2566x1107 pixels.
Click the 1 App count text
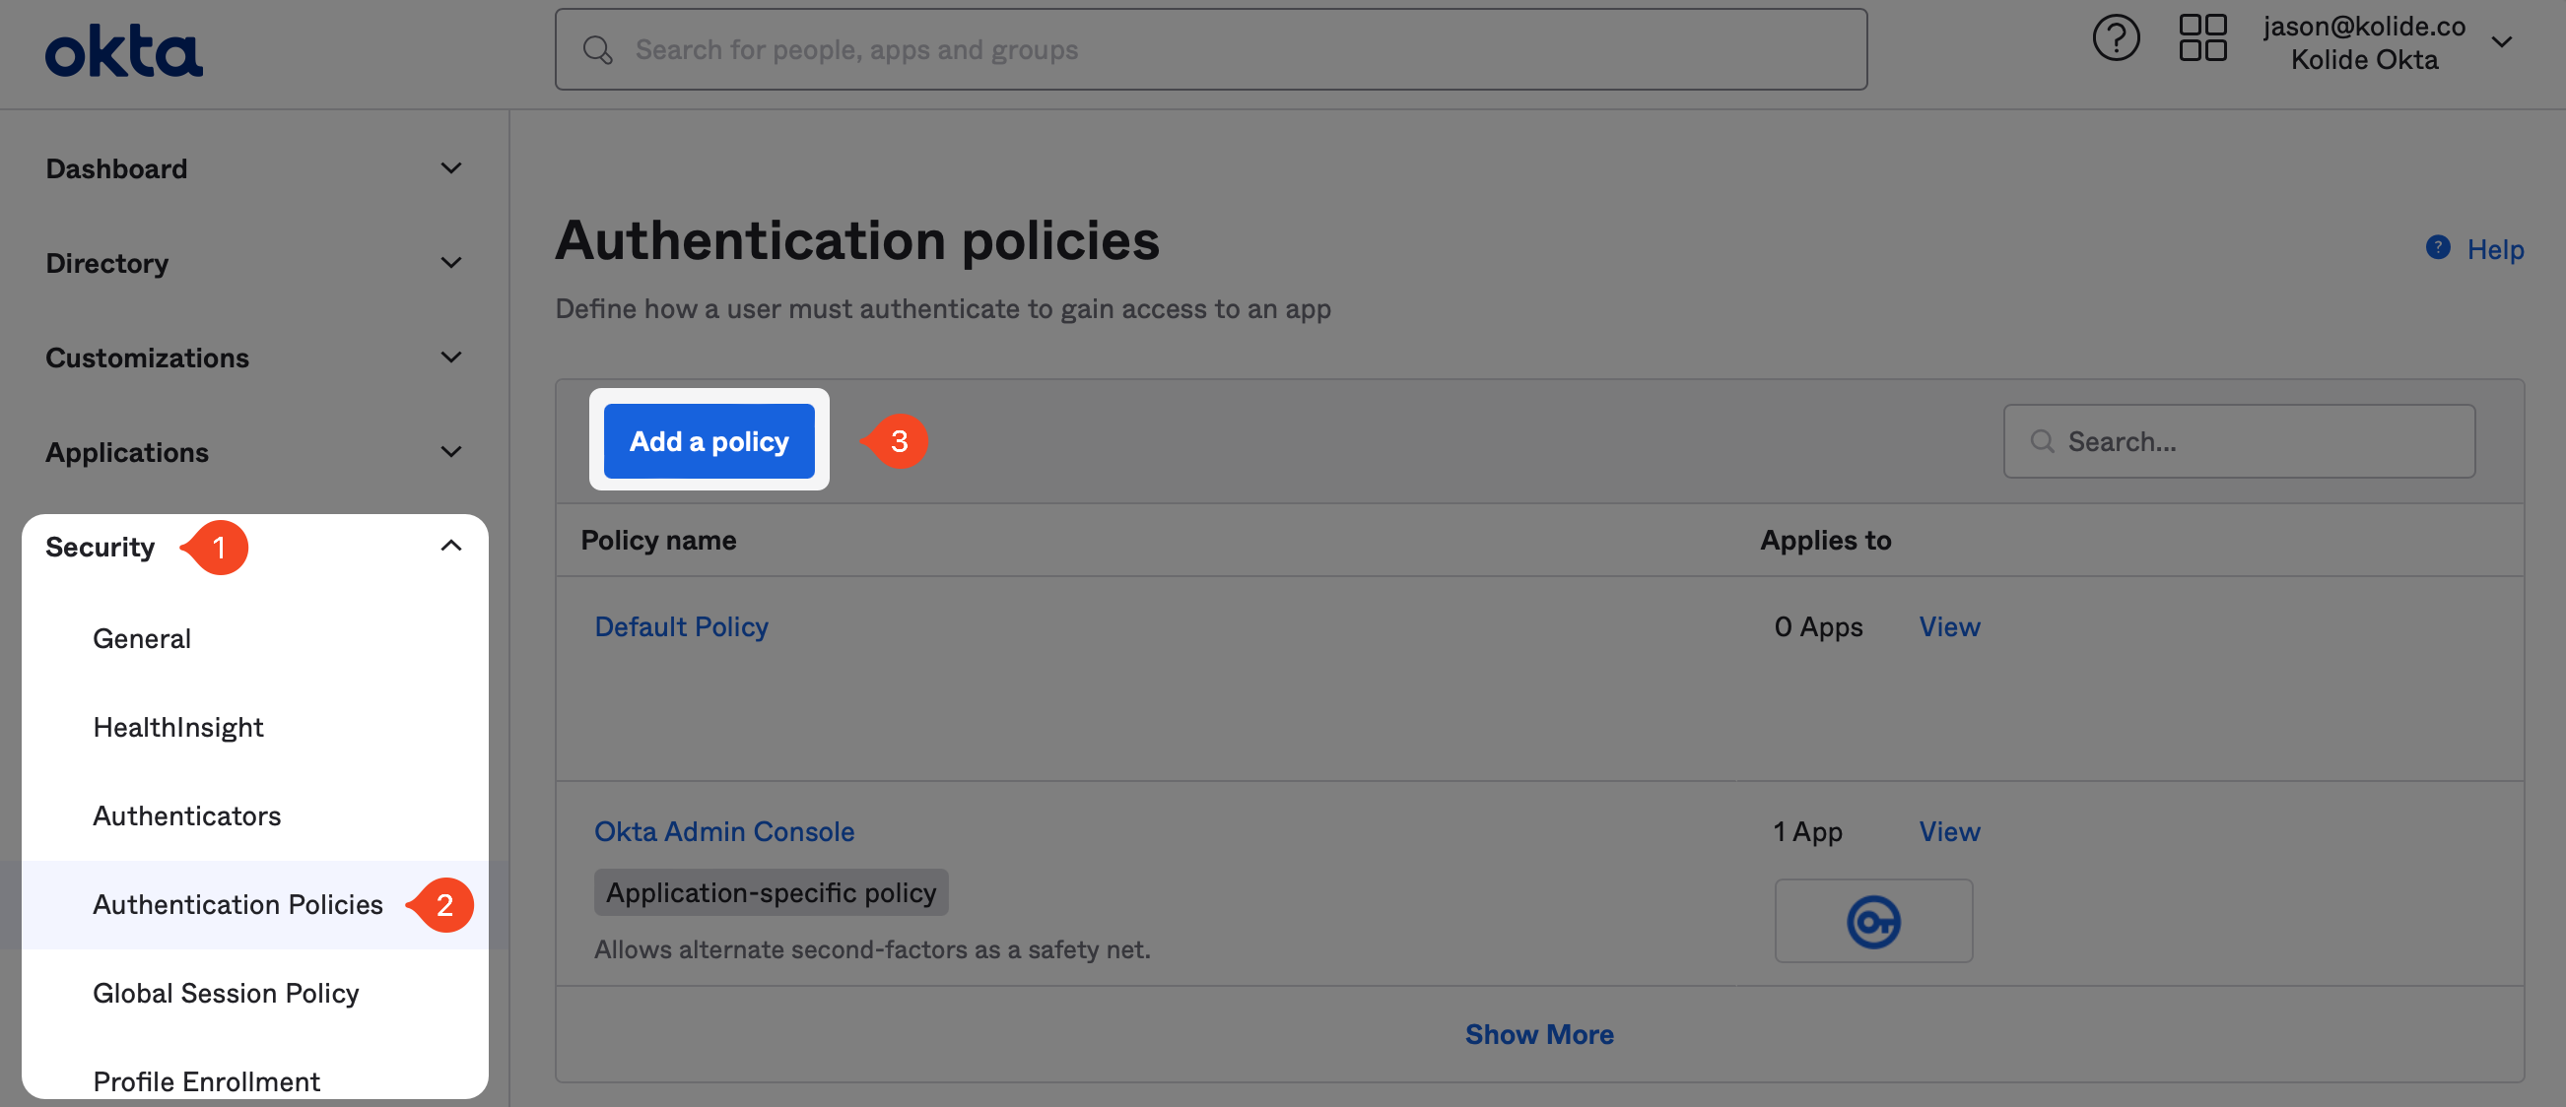[x=1807, y=831]
